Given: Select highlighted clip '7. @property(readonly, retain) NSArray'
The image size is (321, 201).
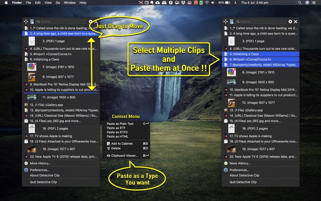Looking at the screenshot, I should click(x=260, y=65).
